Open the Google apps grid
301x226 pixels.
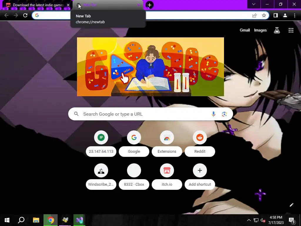pyautogui.click(x=291, y=30)
